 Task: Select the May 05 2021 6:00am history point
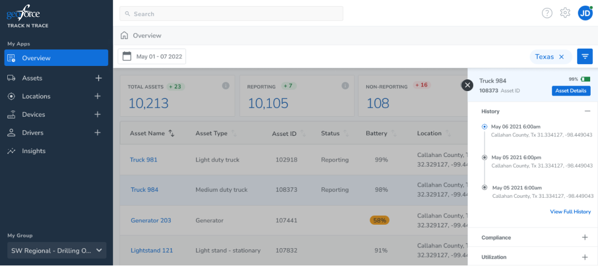tap(485, 187)
